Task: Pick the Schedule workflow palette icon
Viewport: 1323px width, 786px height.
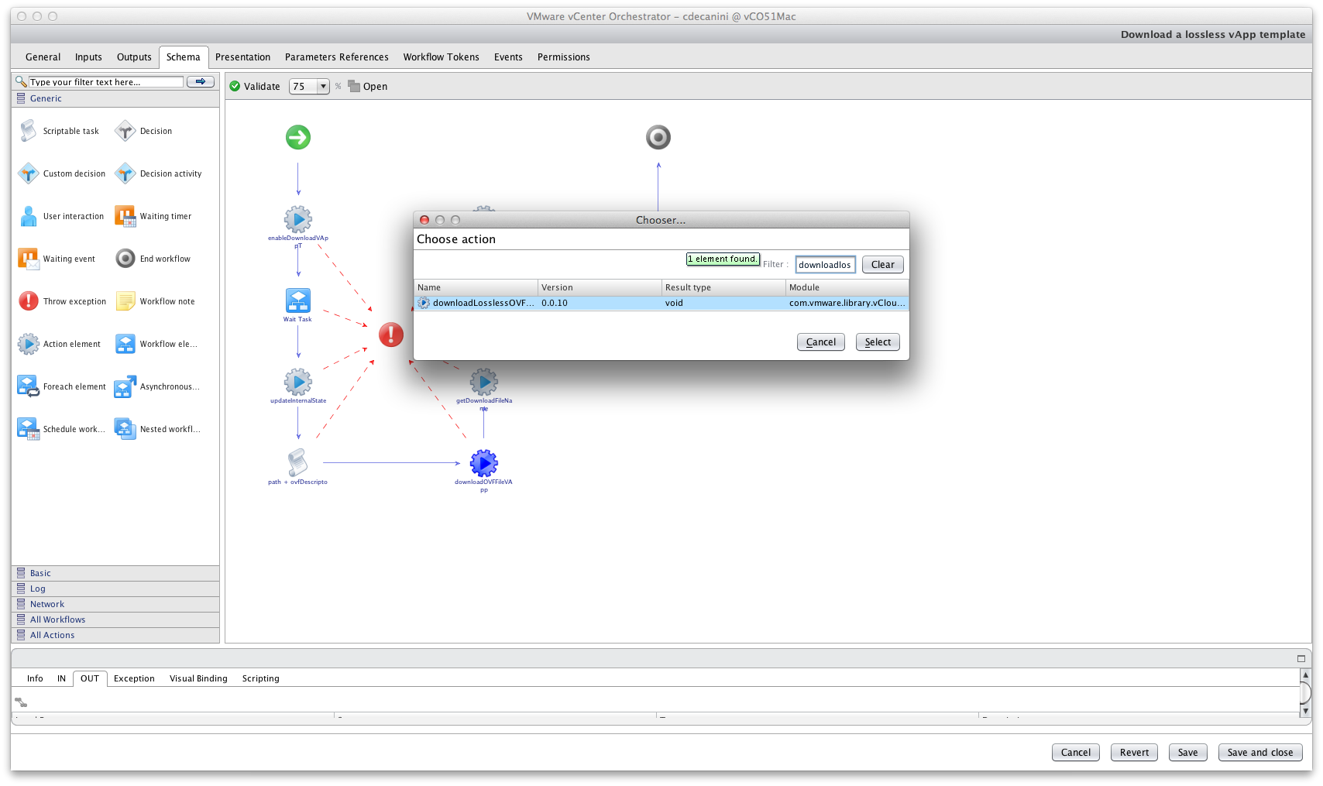Action: click(29, 429)
